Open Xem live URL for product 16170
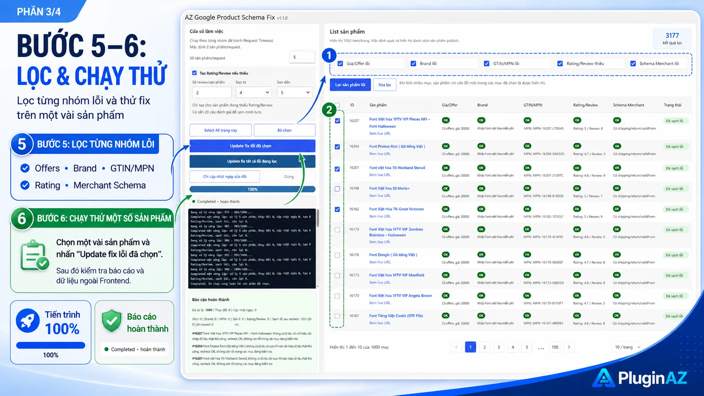Screen dimensions: 704x396 click(380, 303)
